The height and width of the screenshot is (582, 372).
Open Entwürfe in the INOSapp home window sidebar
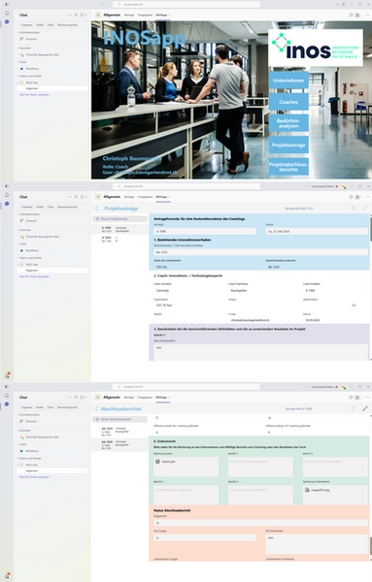pos(31,39)
